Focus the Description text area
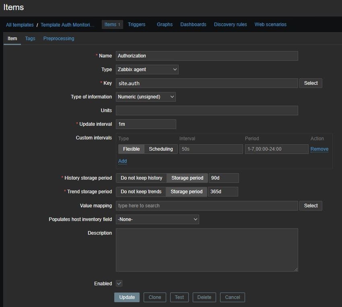This screenshot has width=342, height=307. [207, 250]
